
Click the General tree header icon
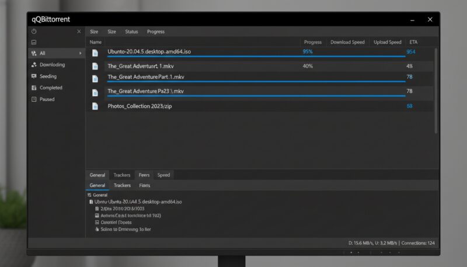pyautogui.click(x=89, y=195)
